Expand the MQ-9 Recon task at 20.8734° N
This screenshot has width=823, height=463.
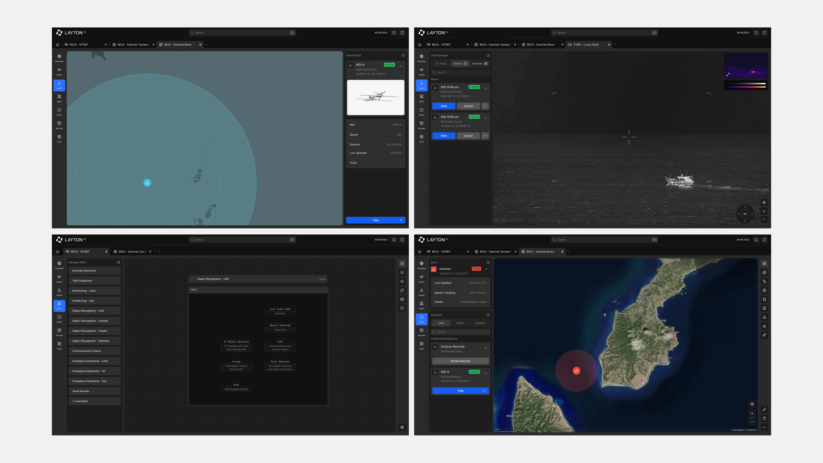[485, 88]
